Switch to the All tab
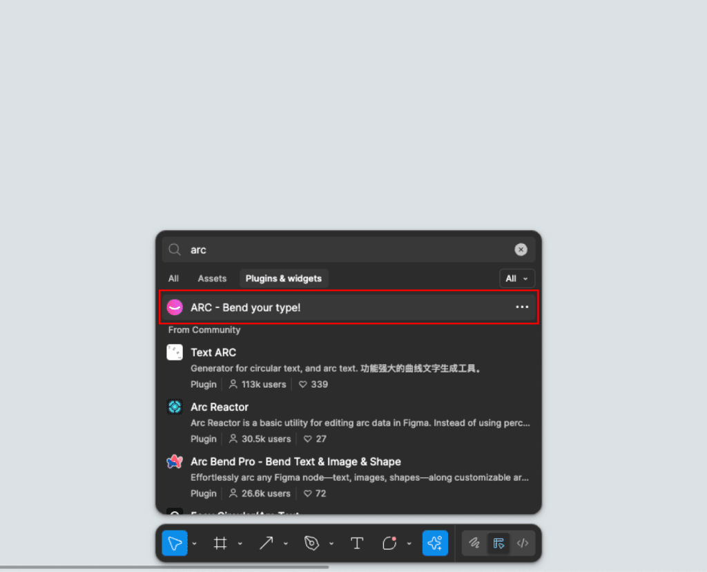 (173, 279)
